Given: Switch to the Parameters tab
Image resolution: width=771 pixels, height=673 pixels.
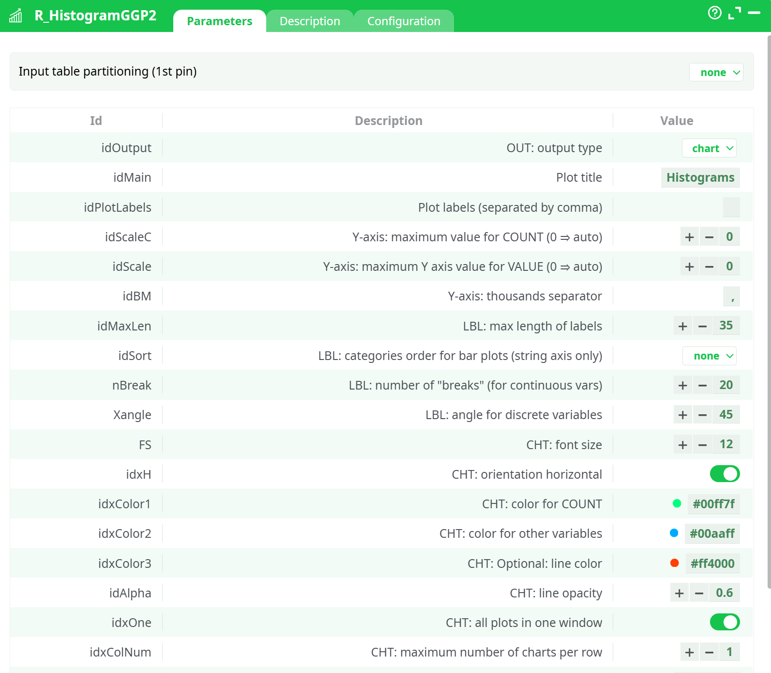Looking at the screenshot, I should 220,21.
